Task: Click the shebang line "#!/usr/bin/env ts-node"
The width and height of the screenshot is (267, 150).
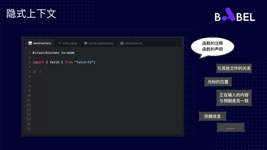Action: tap(53, 53)
